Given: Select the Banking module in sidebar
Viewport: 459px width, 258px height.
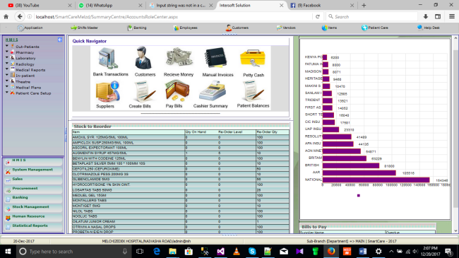Looking at the screenshot, I should [x=33, y=198].
